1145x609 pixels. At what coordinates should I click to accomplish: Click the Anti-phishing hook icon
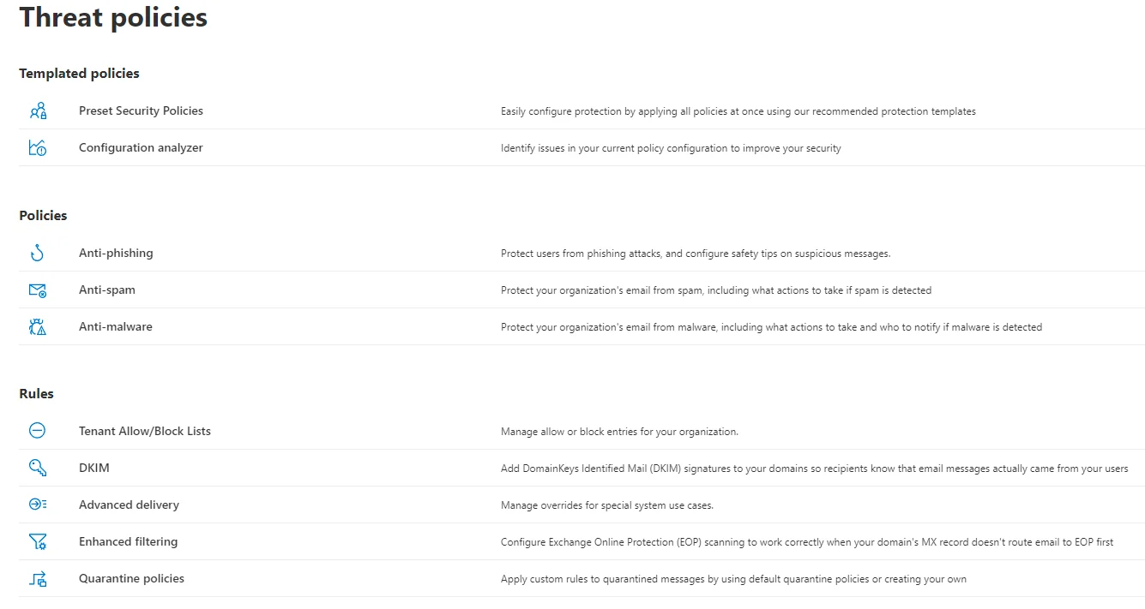[37, 254]
